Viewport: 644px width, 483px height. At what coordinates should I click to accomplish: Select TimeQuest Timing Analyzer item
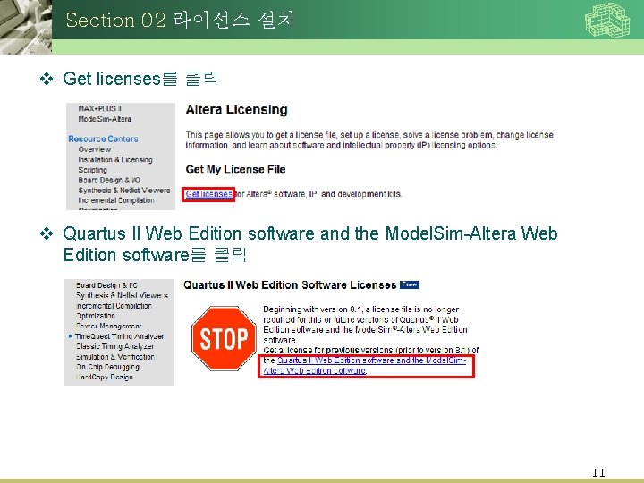(120, 336)
